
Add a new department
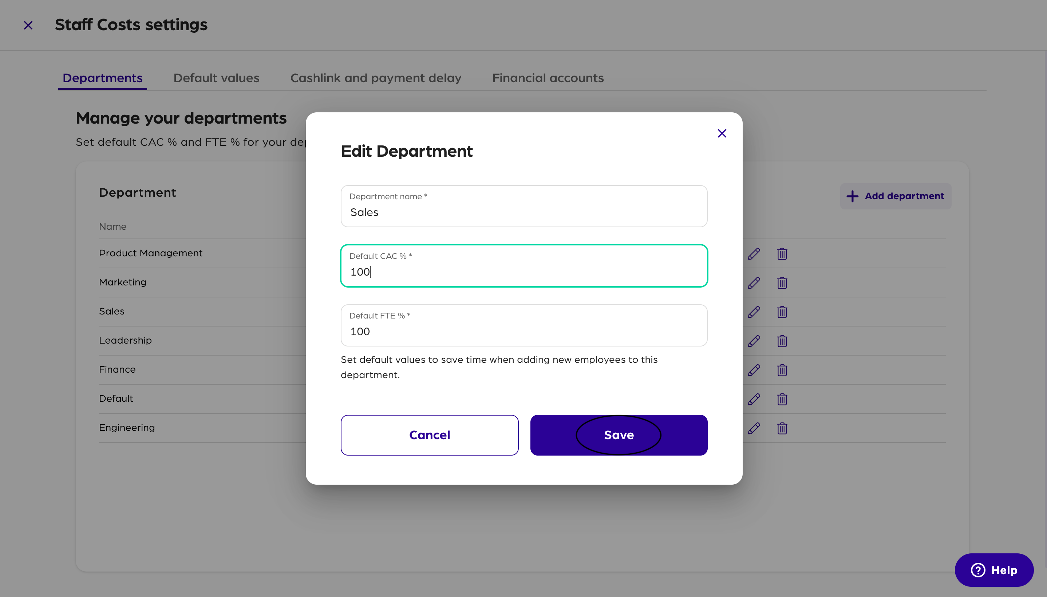[896, 196]
